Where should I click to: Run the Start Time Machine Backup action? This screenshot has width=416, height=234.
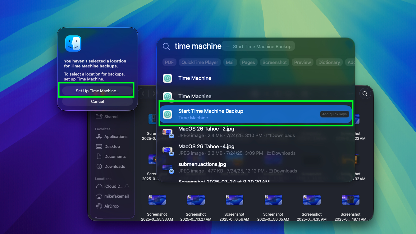256,114
